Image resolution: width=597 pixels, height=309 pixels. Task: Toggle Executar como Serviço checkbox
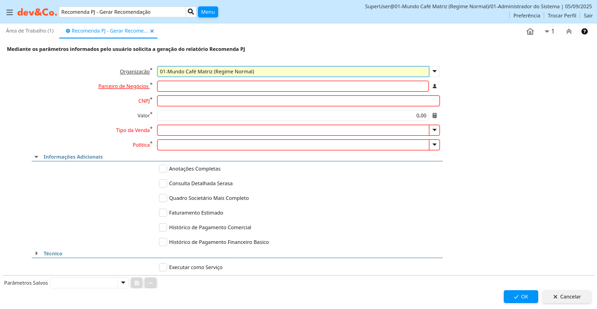click(x=163, y=267)
